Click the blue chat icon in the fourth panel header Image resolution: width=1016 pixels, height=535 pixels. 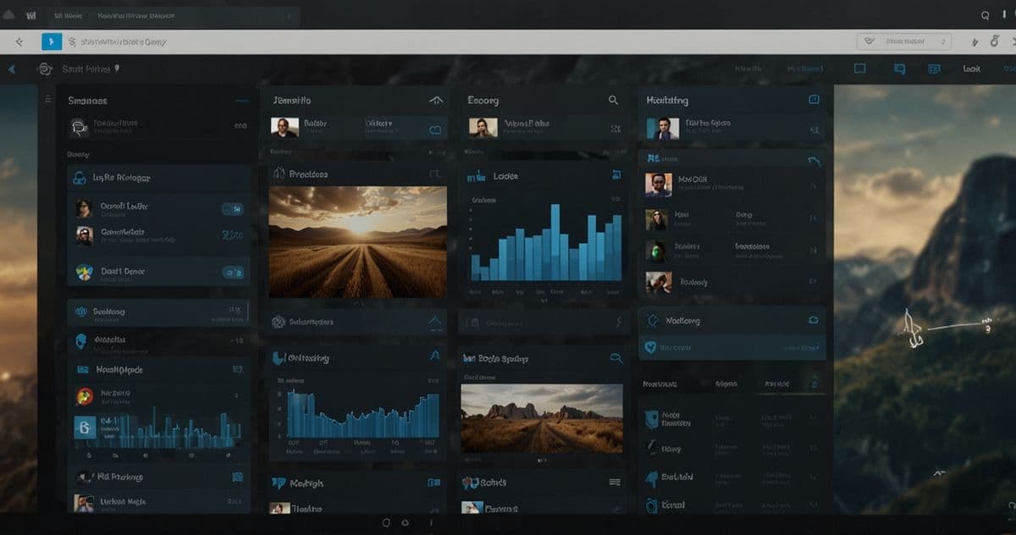point(814,100)
